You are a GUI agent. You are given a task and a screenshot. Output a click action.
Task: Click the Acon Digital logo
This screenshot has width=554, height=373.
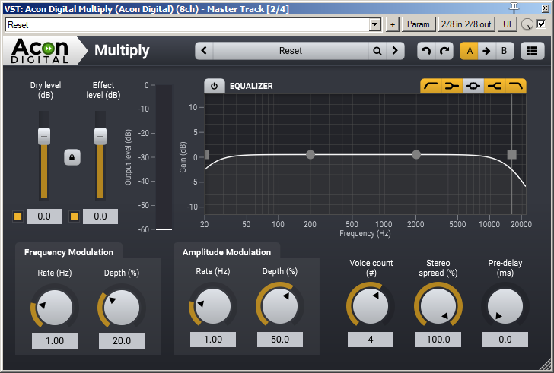click(40, 51)
